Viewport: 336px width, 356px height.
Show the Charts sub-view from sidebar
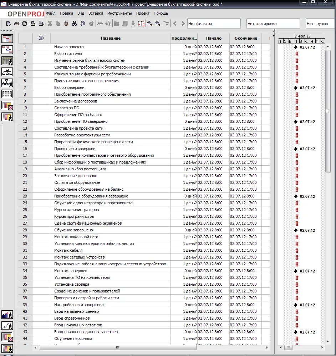click(x=7, y=326)
